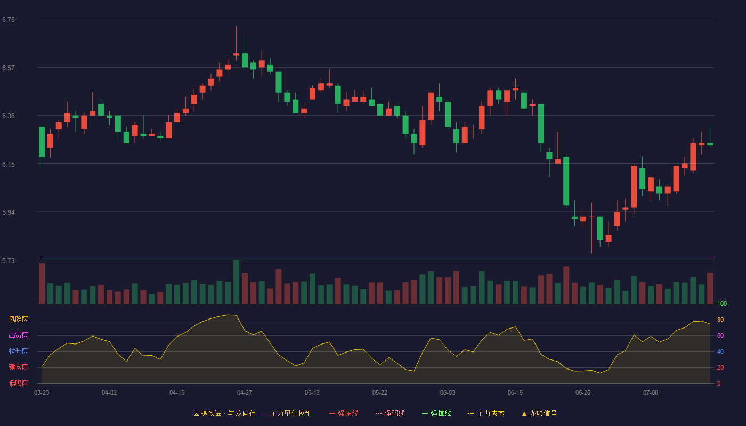The height and width of the screenshot is (426, 746).
Task: Toggle the 强弱线 legend entry
Action: click(x=390, y=413)
